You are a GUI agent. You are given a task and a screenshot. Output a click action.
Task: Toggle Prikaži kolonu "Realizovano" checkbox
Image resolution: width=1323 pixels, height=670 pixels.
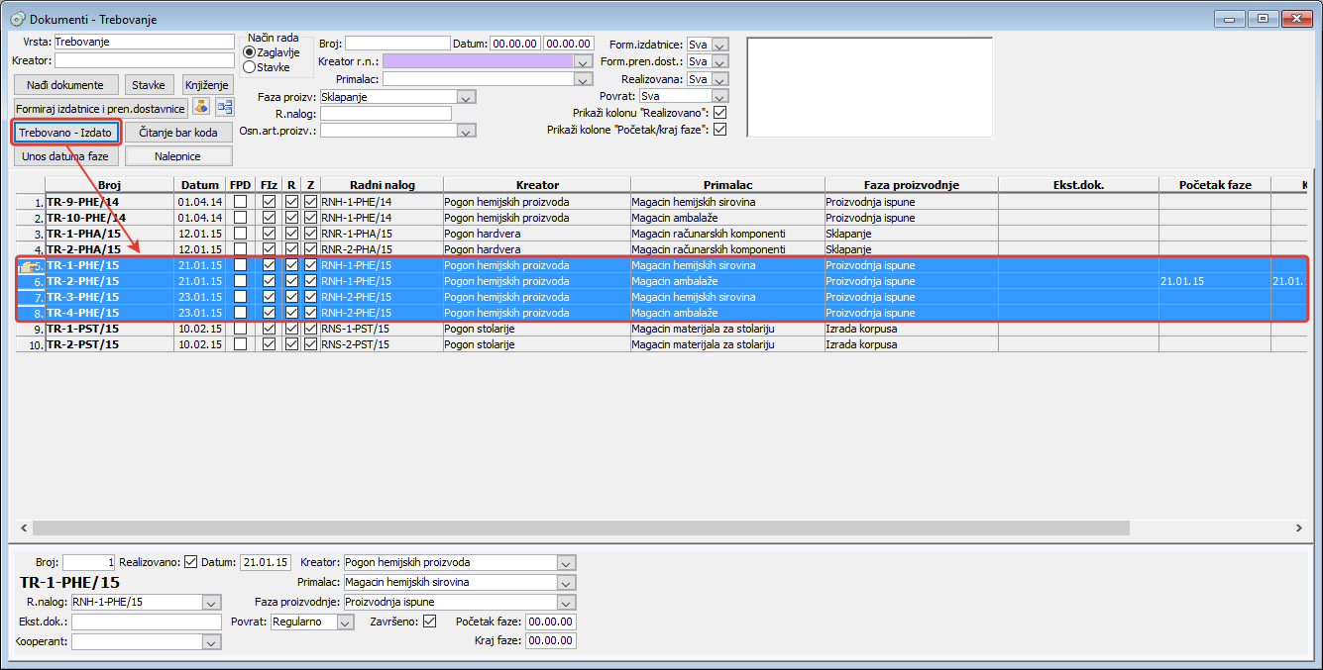tap(720, 113)
